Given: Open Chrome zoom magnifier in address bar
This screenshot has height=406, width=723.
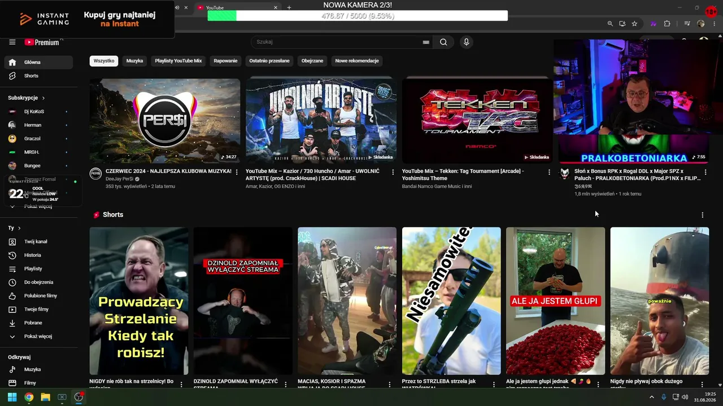Looking at the screenshot, I should coord(610,24).
